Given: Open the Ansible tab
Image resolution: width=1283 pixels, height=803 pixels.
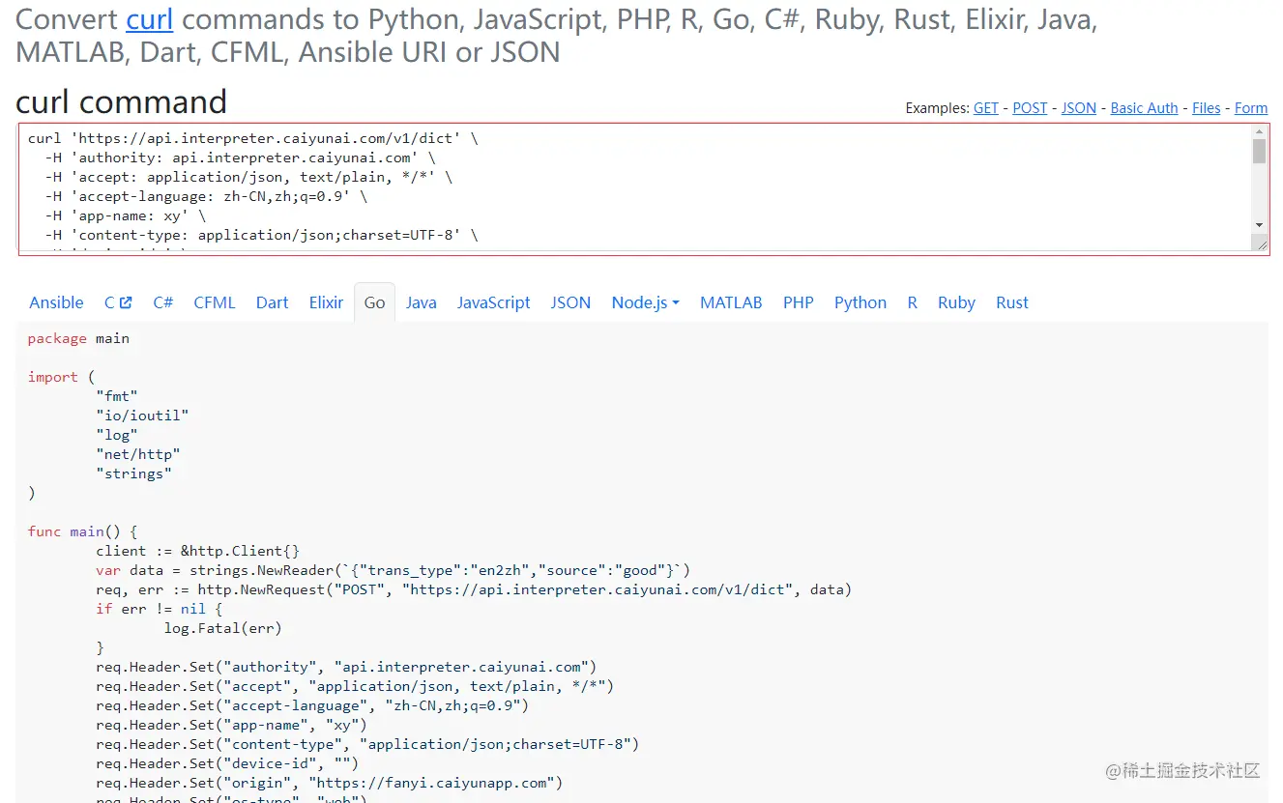Looking at the screenshot, I should (x=56, y=302).
